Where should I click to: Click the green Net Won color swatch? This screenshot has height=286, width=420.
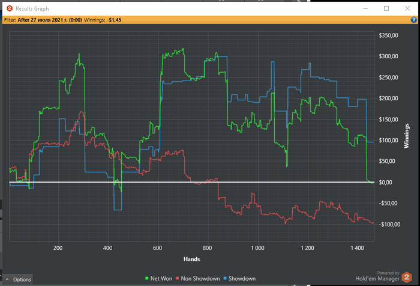(x=146, y=278)
